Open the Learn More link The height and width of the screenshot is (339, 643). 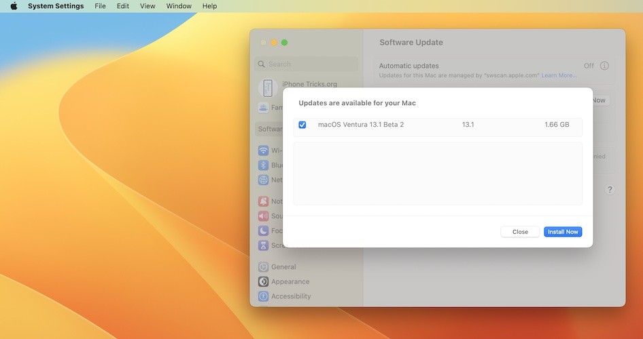tap(559, 75)
